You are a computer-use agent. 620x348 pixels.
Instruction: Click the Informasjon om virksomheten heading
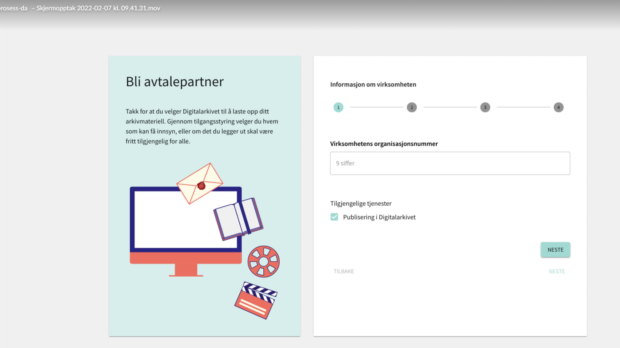coord(373,85)
